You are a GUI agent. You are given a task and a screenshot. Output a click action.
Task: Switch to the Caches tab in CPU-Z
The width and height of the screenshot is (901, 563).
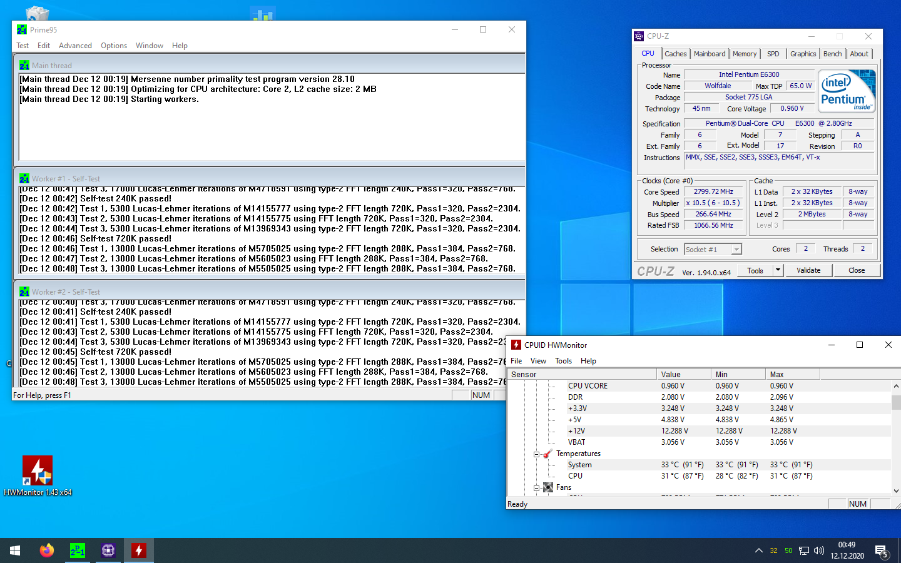(x=675, y=54)
